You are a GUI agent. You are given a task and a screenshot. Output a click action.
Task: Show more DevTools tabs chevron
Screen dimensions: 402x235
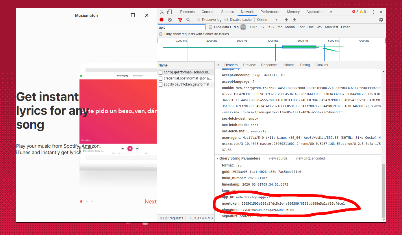coord(331,12)
